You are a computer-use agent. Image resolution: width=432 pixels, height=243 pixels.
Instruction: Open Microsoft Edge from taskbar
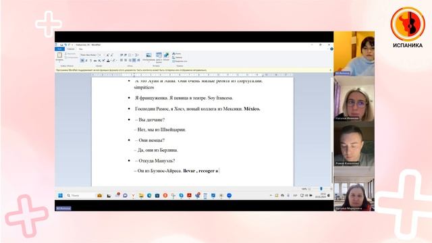(149, 195)
